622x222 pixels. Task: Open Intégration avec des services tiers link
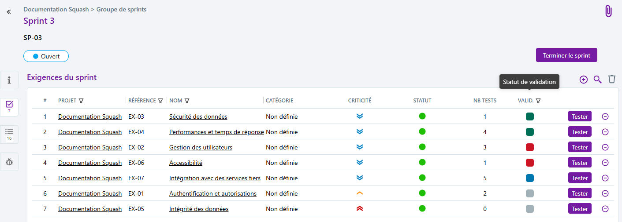(215, 178)
